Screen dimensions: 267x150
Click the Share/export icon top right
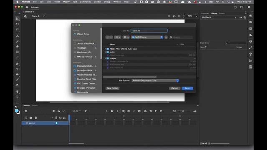(x=235, y=7)
